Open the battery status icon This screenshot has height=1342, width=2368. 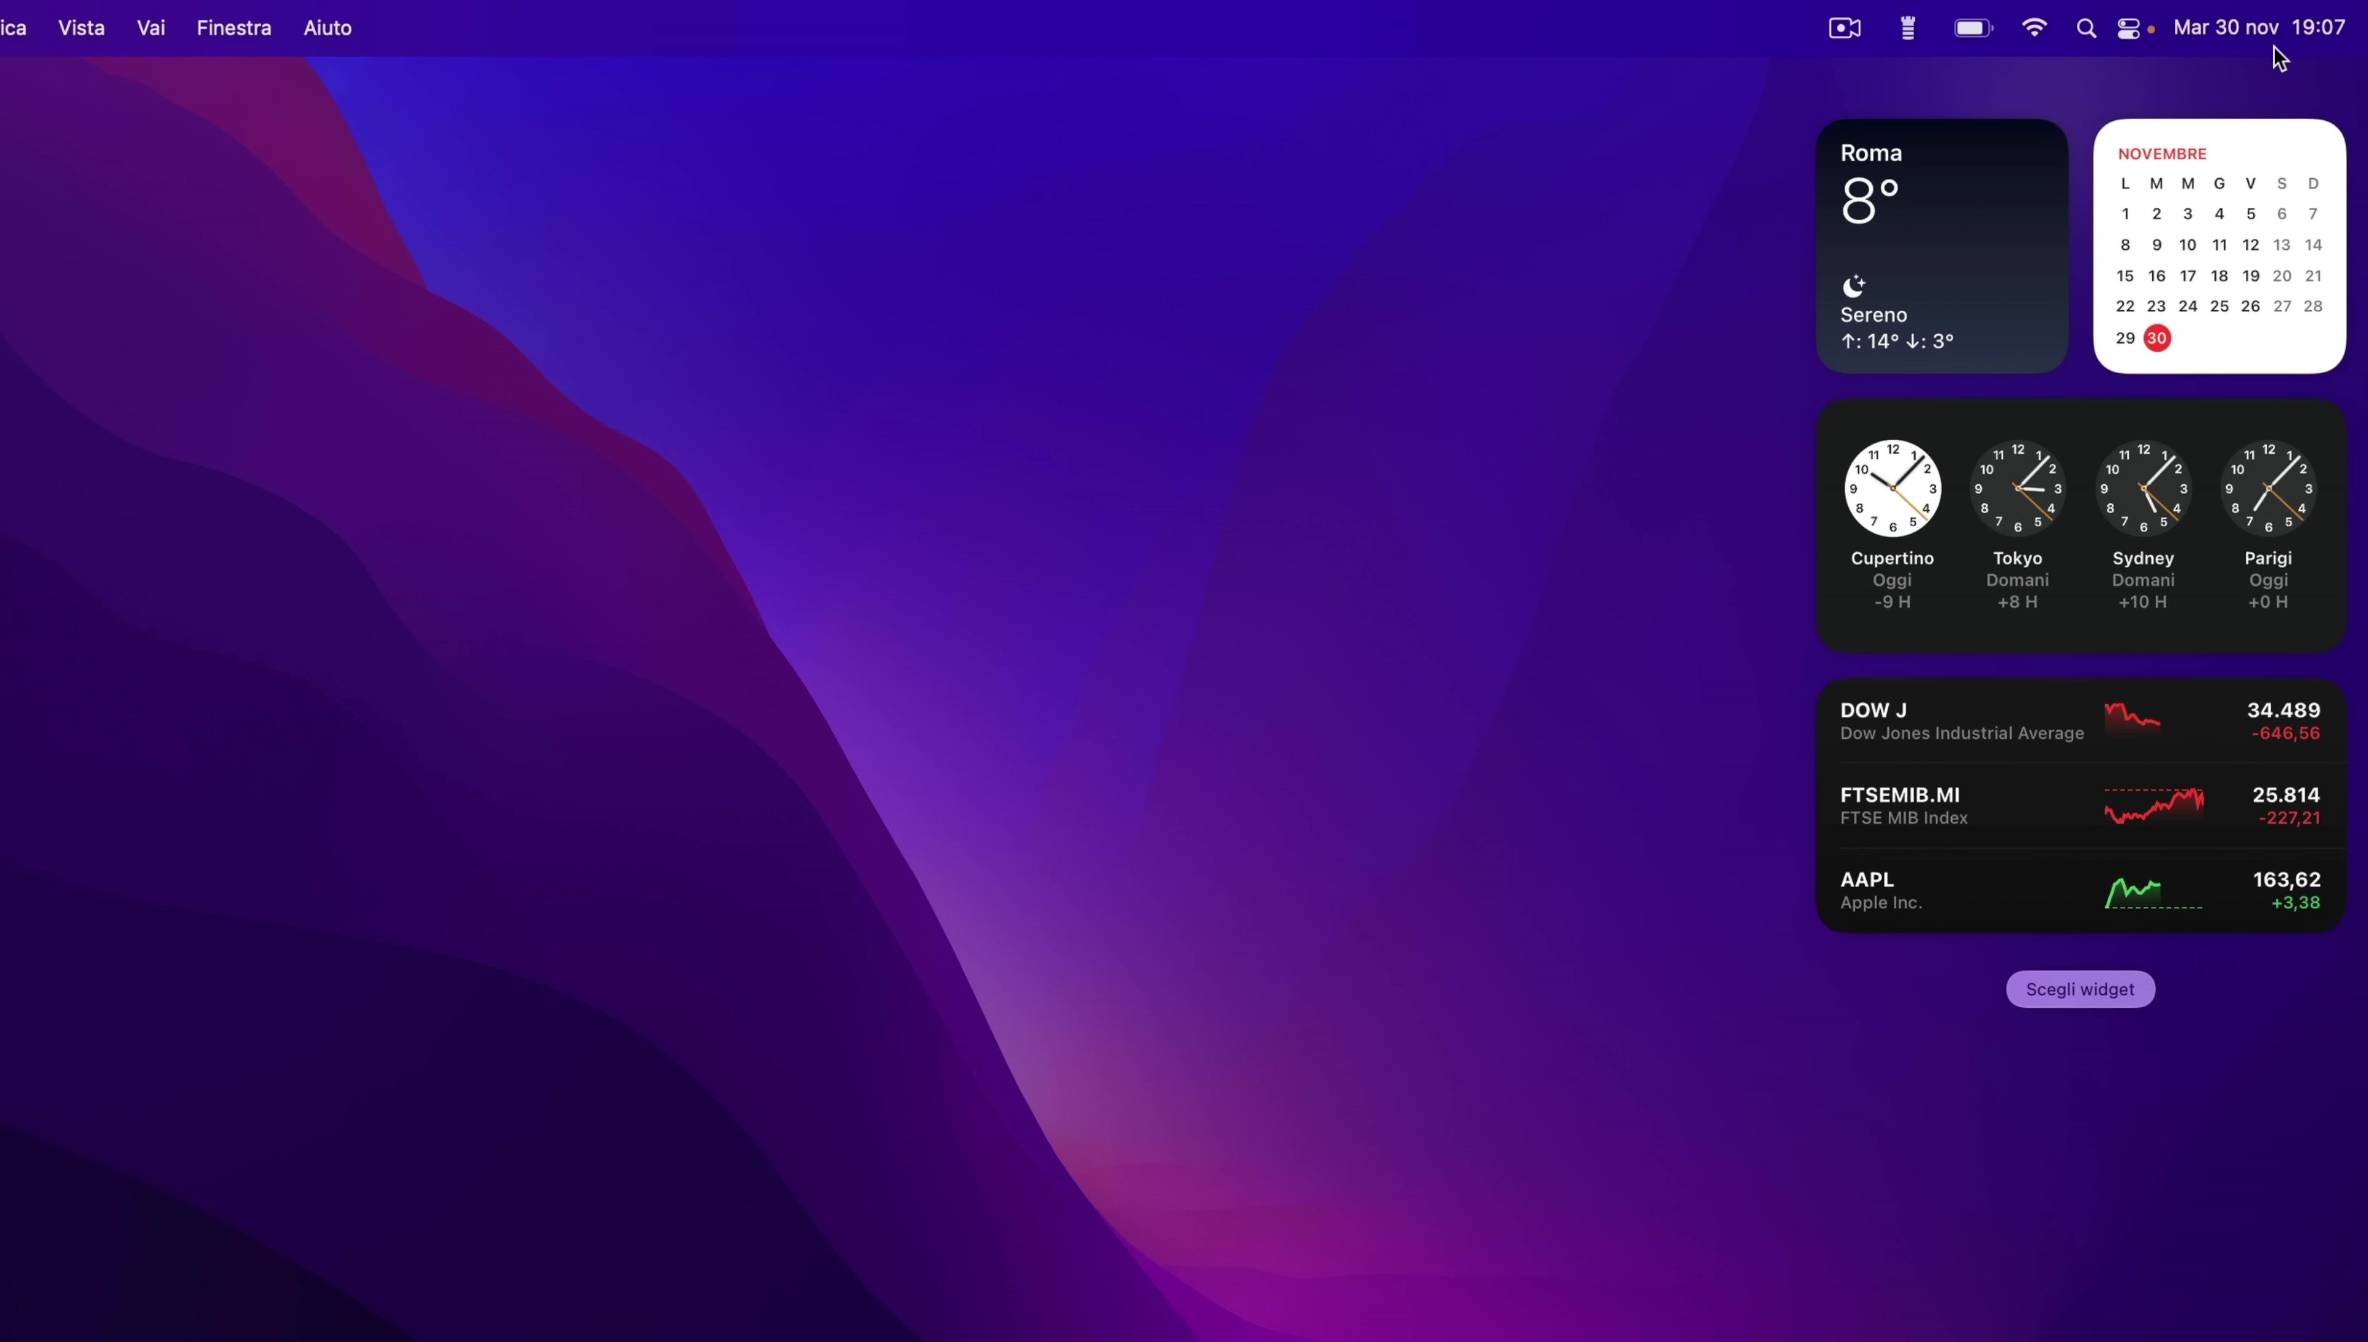1973,28
